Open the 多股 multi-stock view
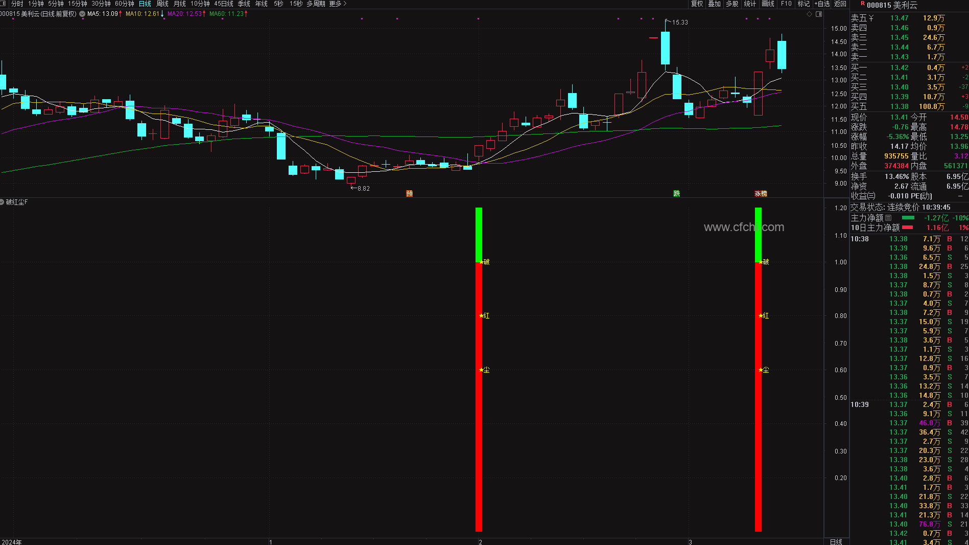The image size is (969, 545). click(732, 4)
